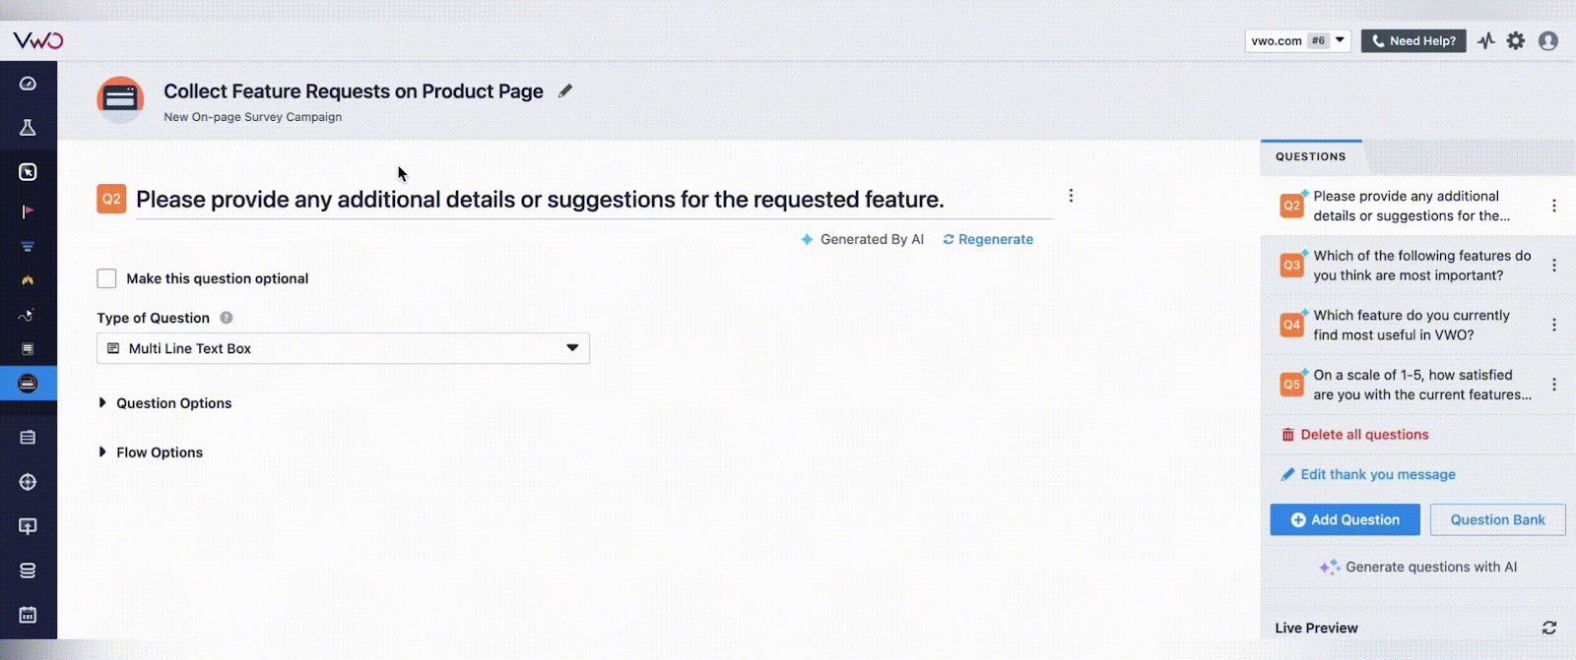Screen dimensions: 1576x660
Task: Open the Type of Question dropdown
Action: pyautogui.click(x=343, y=348)
